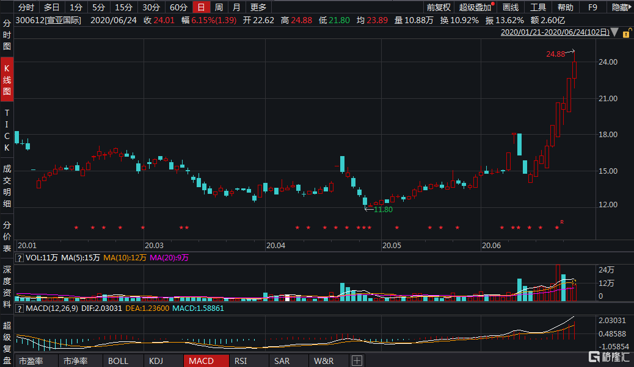This screenshot has height=367, width=634.
Task: Toggle the yellow lock icon
Action: [627, 33]
